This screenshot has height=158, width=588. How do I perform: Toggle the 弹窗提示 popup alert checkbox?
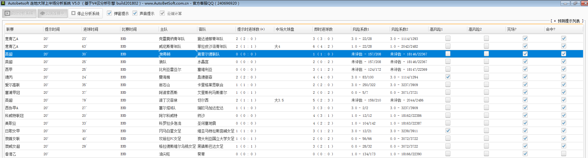(x=109, y=13)
